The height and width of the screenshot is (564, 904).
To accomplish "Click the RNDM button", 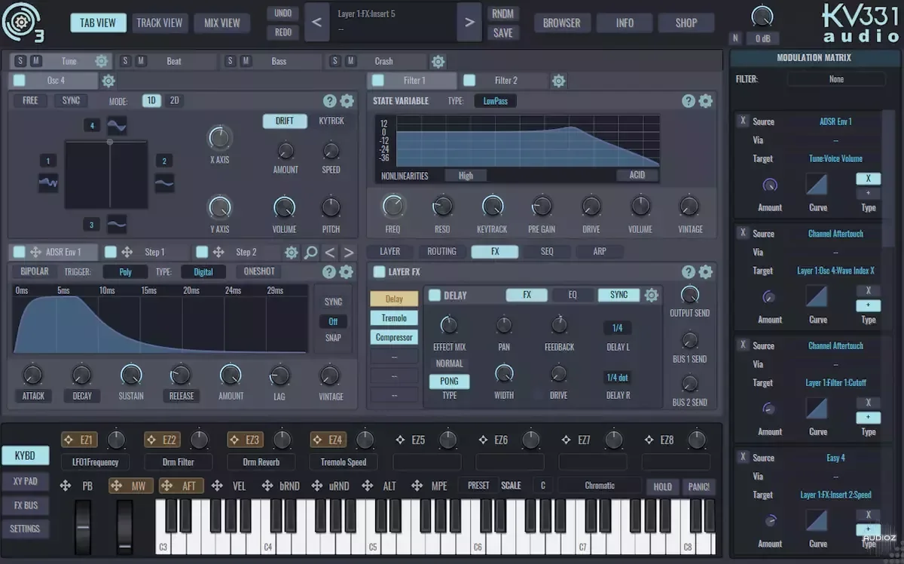I will coord(502,14).
